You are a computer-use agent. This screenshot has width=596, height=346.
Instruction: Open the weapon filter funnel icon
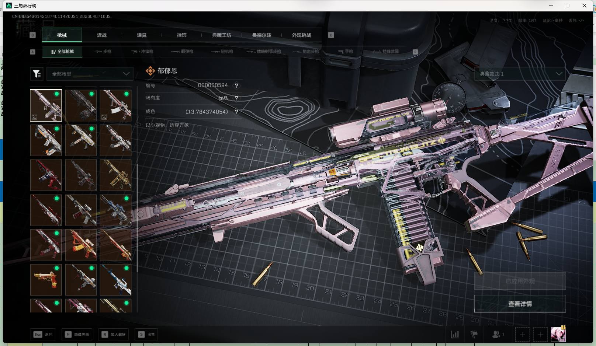click(37, 74)
